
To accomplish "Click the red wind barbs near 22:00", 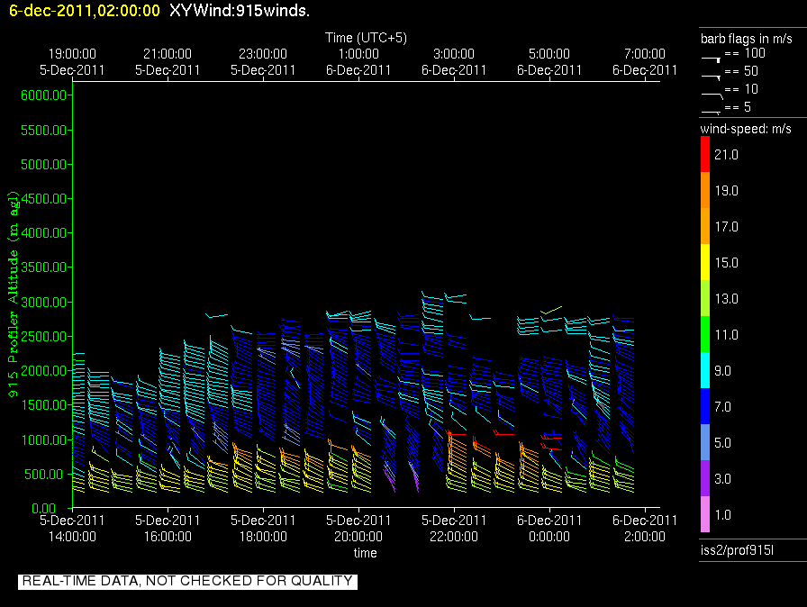I will point(456,433).
